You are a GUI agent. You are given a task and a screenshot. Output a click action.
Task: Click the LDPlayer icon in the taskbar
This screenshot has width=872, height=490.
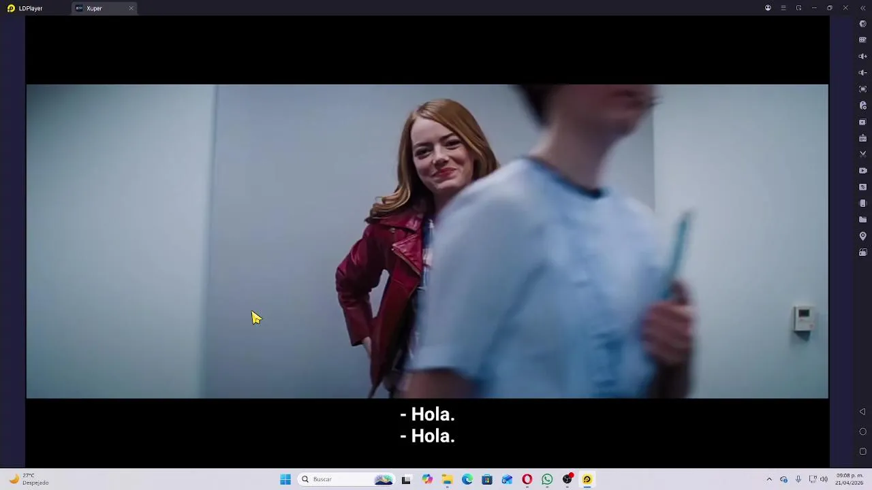click(587, 479)
